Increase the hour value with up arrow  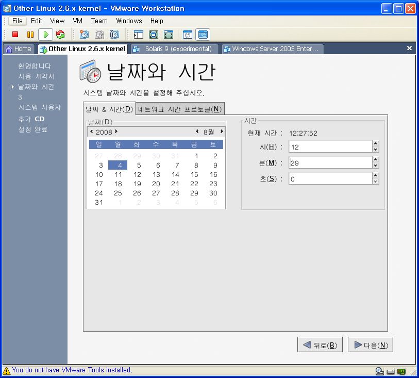click(x=375, y=144)
